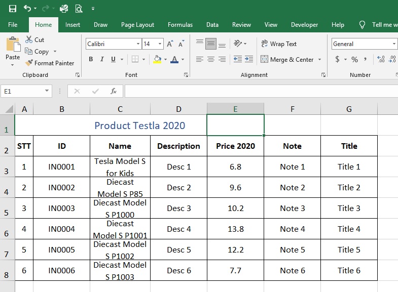
Task: Click Merge & Center button
Action: pos(287,60)
